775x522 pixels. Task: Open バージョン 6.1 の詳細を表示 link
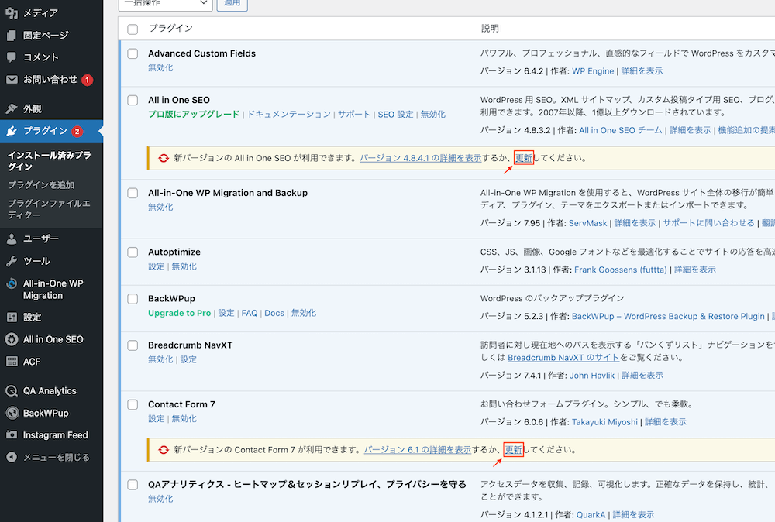(x=418, y=450)
